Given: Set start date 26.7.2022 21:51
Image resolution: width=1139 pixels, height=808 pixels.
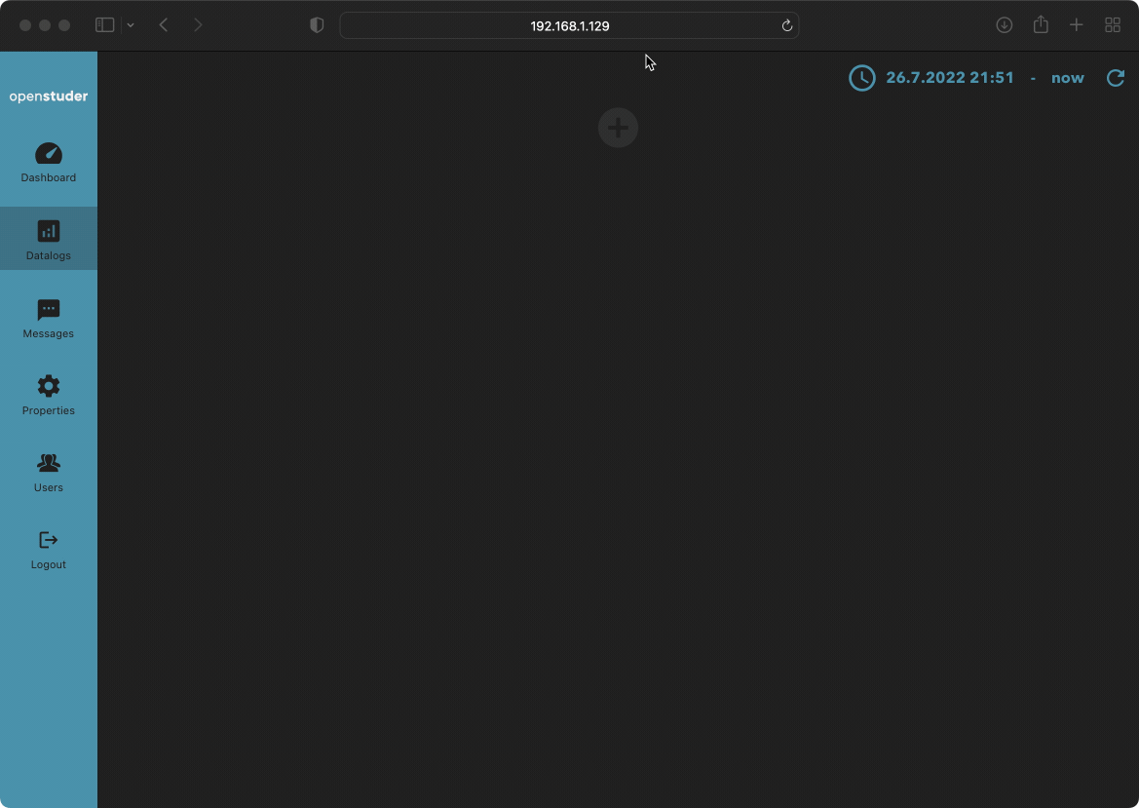Looking at the screenshot, I should click(949, 78).
